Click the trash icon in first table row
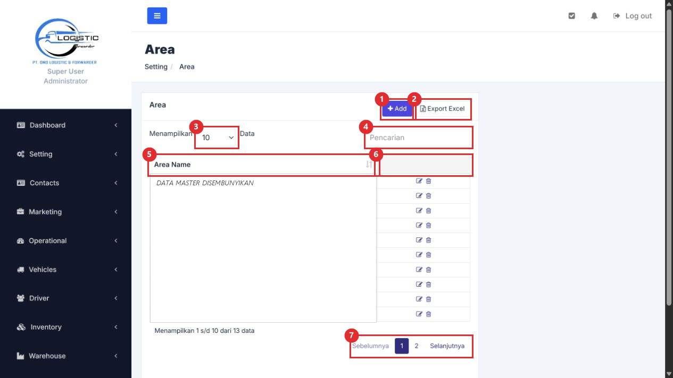 pyautogui.click(x=429, y=181)
